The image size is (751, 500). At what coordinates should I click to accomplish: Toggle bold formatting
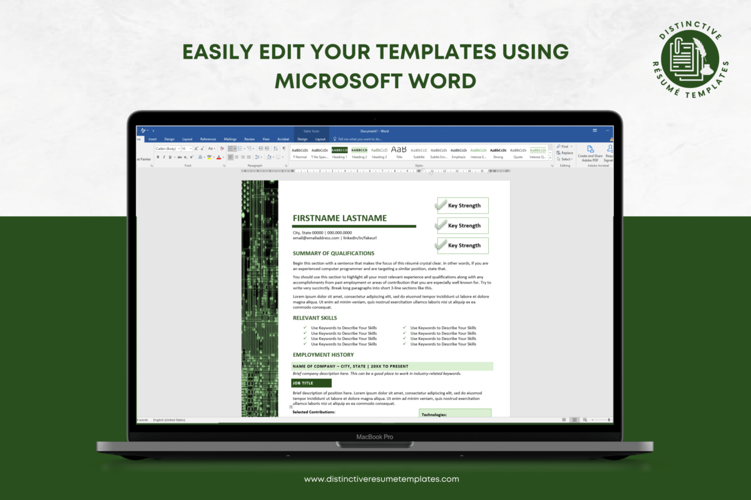tap(158, 156)
